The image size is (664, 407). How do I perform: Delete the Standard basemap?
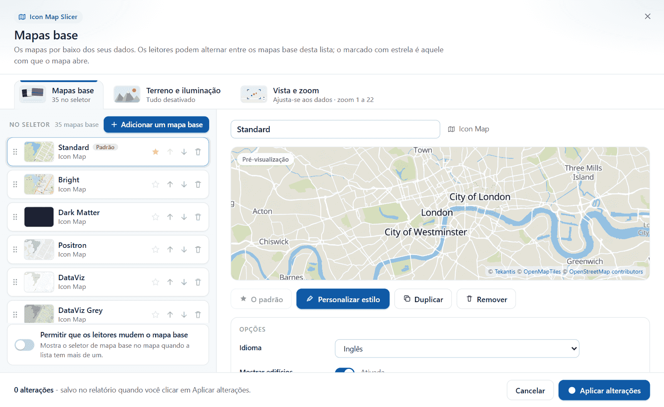tap(198, 152)
